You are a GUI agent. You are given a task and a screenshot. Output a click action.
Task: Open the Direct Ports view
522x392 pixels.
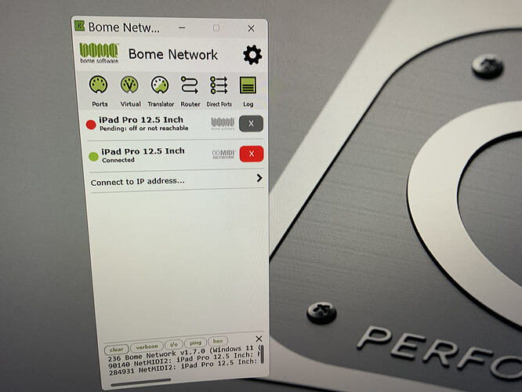point(219,91)
